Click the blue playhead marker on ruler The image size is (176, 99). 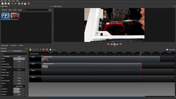click(141, 54)
